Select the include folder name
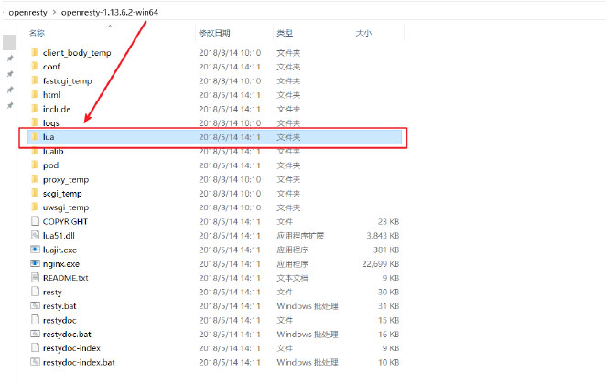Screen dimensions: 606x383 coord(57,109)
